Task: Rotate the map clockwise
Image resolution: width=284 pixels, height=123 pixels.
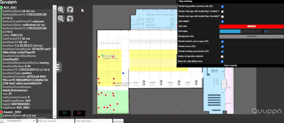Action: [x=70, y=10]
